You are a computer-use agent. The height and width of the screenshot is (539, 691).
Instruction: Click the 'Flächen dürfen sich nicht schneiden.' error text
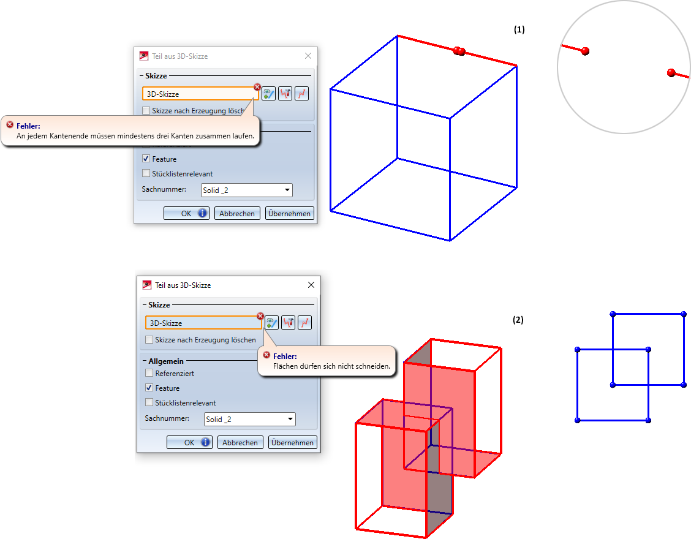click(331, 366)
